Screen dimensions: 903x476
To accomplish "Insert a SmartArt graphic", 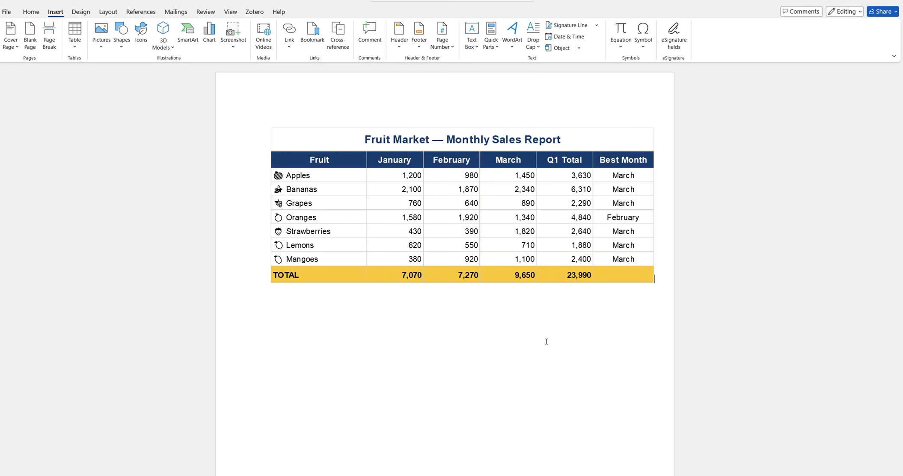I will click(187, 33).
